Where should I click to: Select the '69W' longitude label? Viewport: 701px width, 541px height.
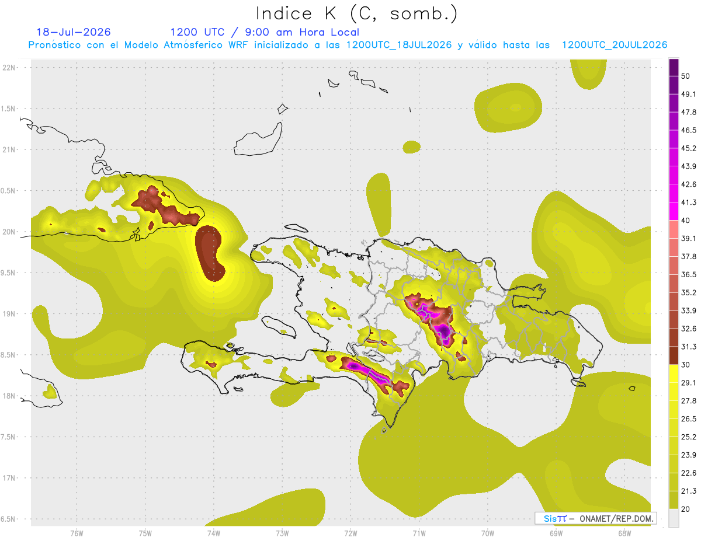[556, 533]
